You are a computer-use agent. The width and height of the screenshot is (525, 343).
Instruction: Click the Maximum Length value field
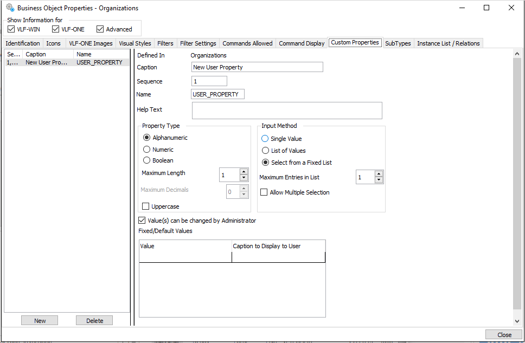click(230, 175)
